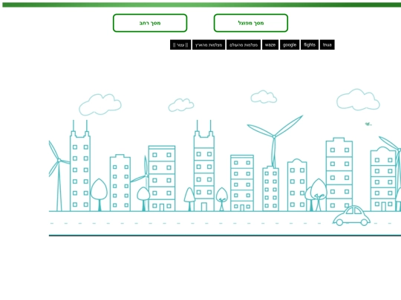401x300 pixels.
Task: Click the מסך רחב button
Action: coord(150,23)
